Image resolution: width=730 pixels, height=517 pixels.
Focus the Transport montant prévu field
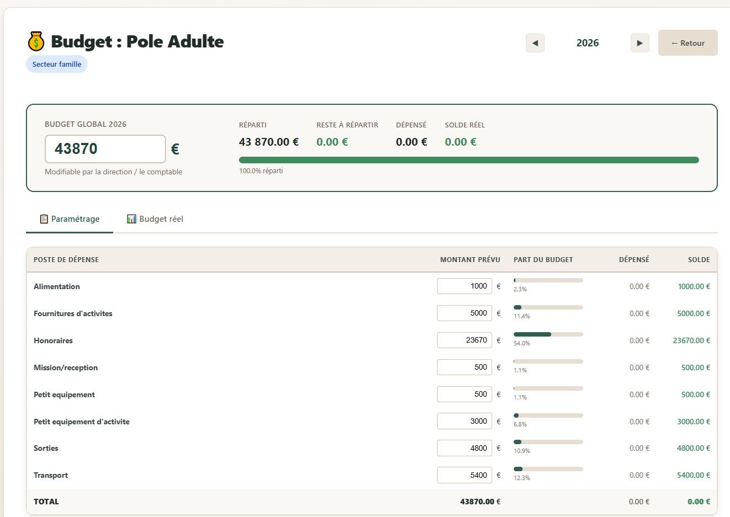click(x=464, y=475)
